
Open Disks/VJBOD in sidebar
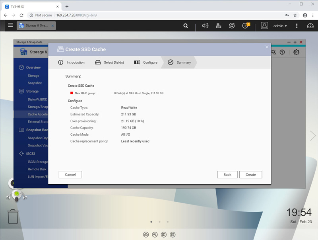pyautogui.click(x=37, y=99)
